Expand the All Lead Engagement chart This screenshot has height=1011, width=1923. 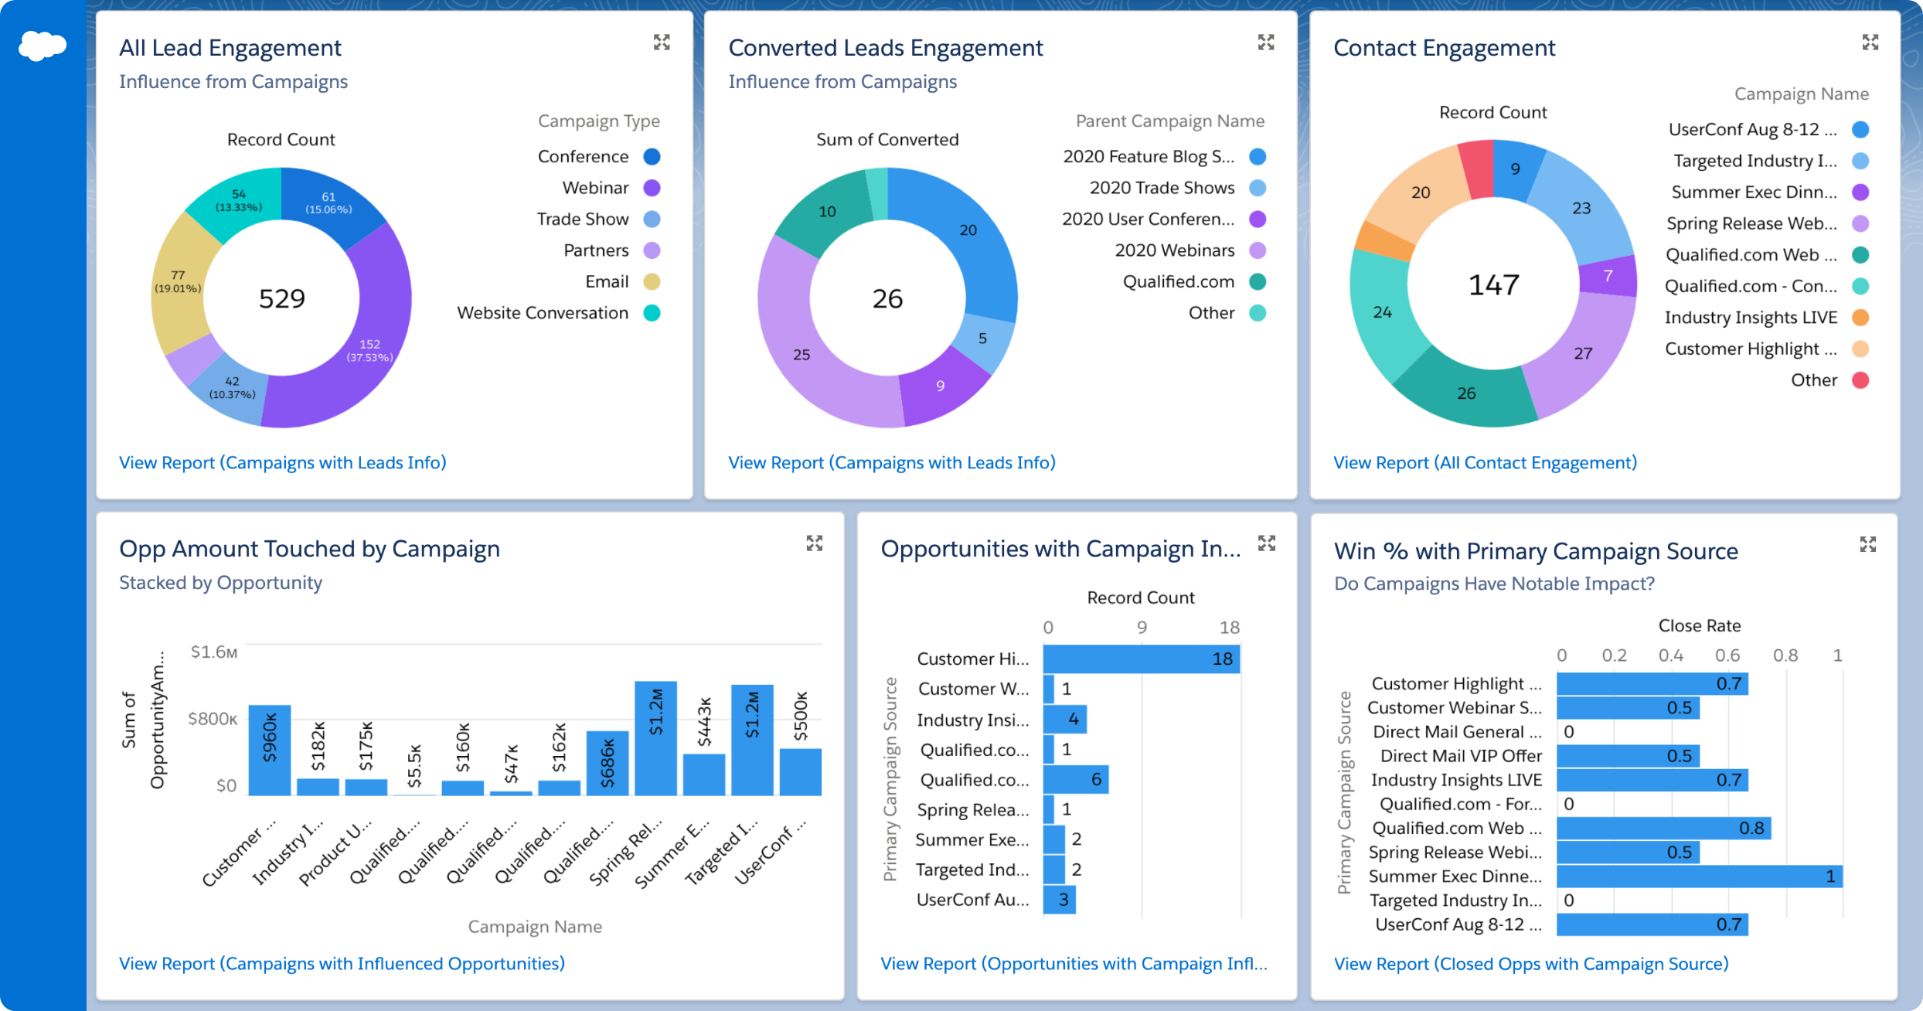point(662,42)
